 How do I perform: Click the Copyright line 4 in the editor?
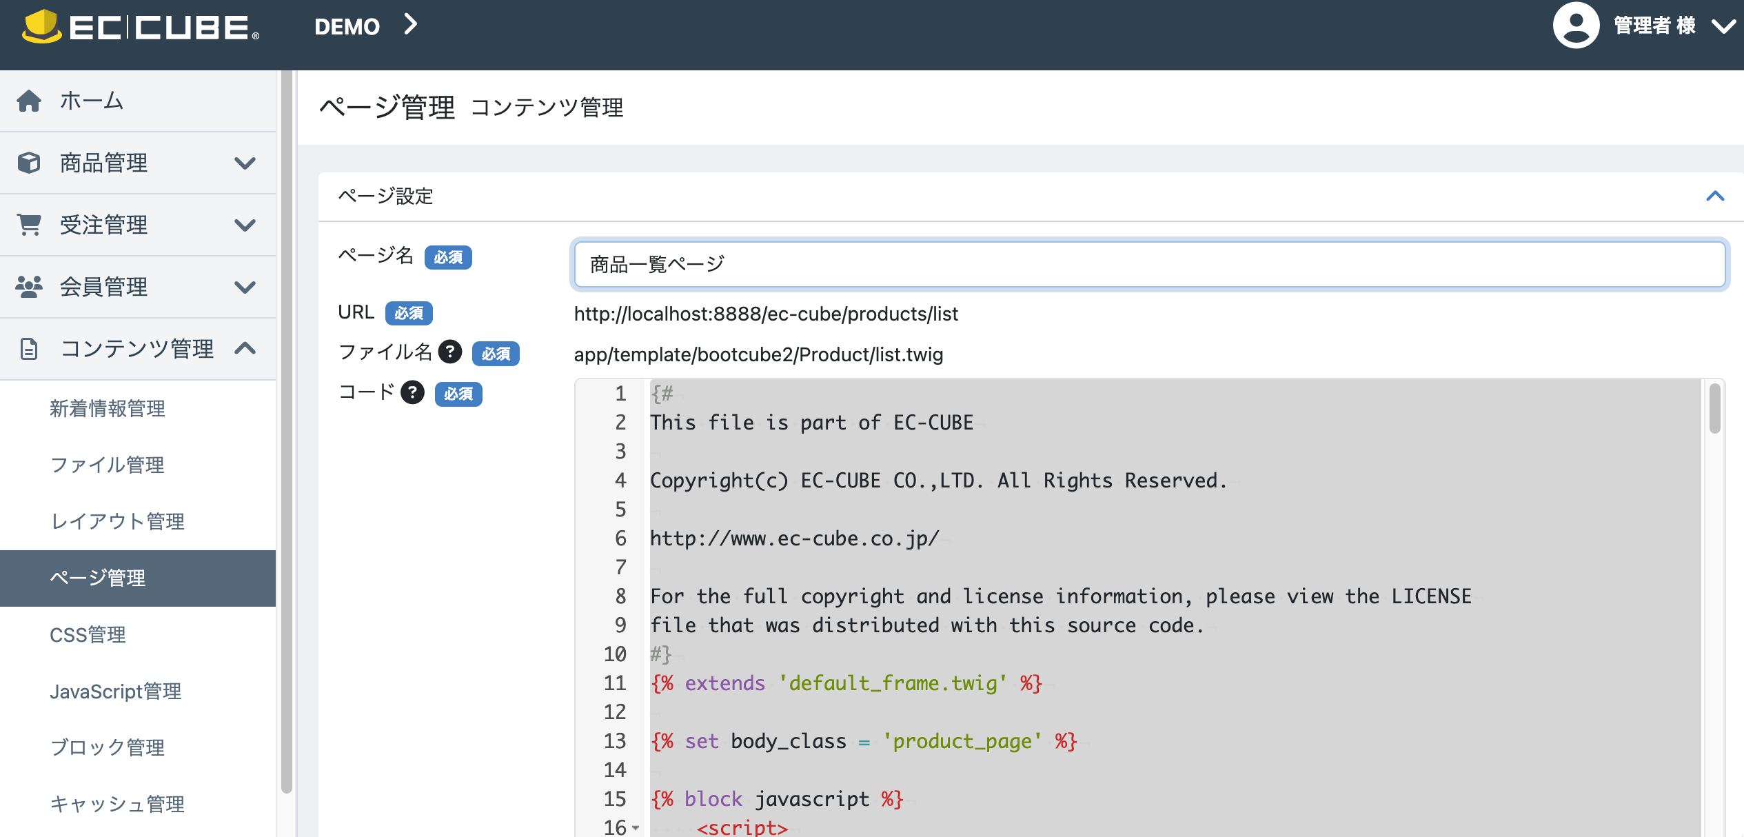point(938,481)
